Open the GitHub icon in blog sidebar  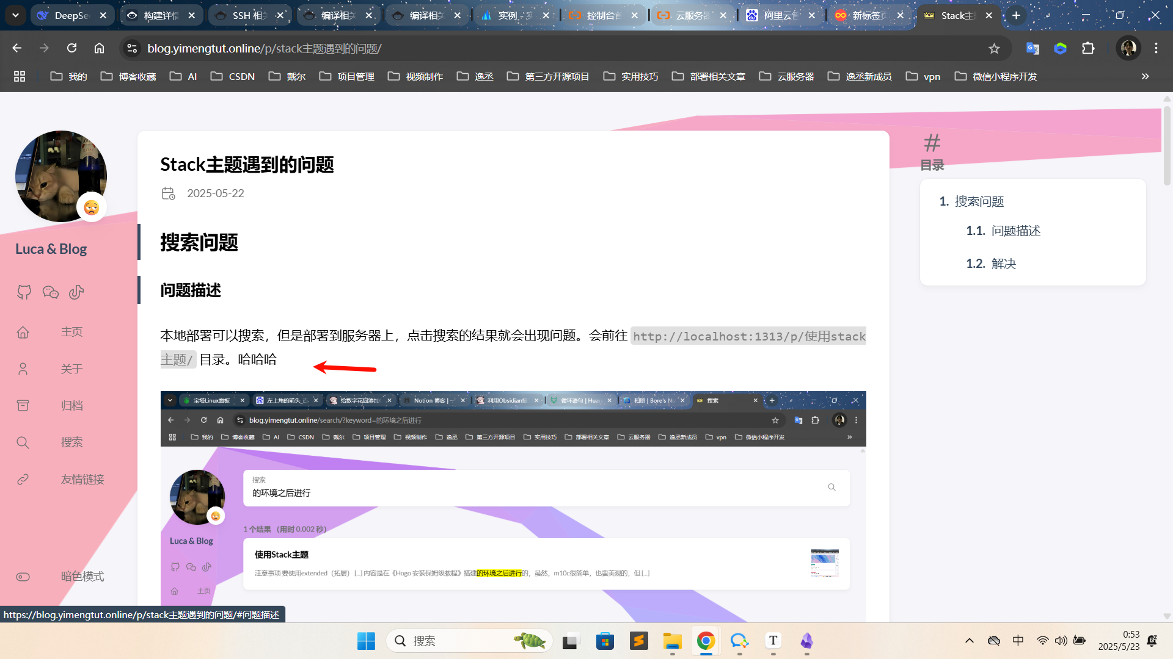[24, 292]
